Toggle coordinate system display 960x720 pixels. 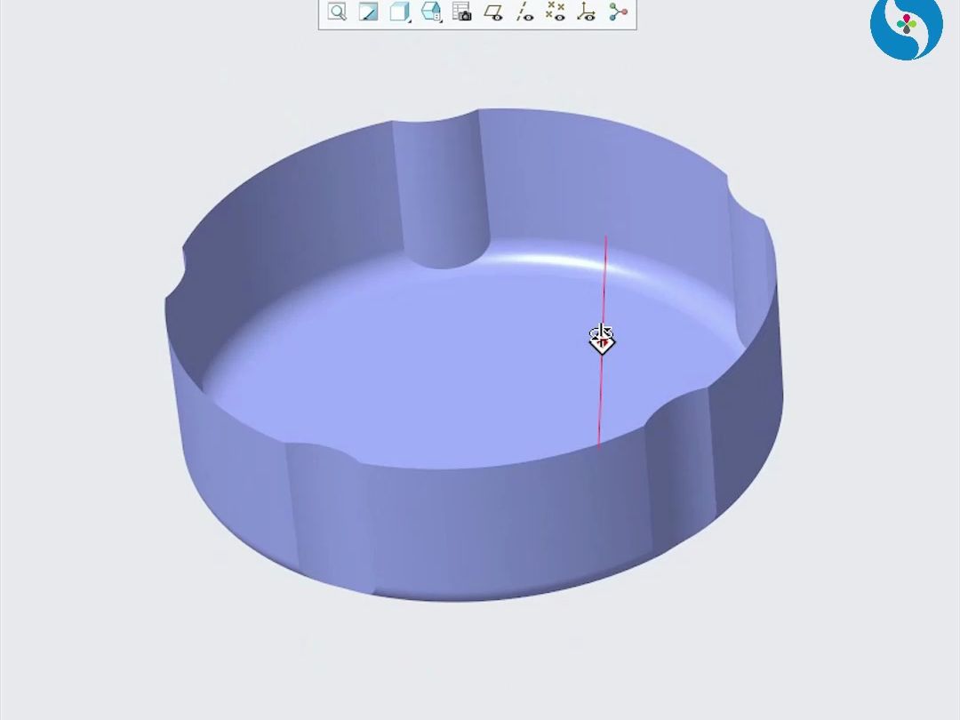[x=586, y=12]
